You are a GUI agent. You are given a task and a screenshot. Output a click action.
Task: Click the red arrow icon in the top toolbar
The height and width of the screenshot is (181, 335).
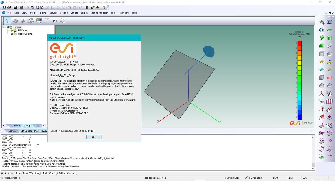(98, 7)
